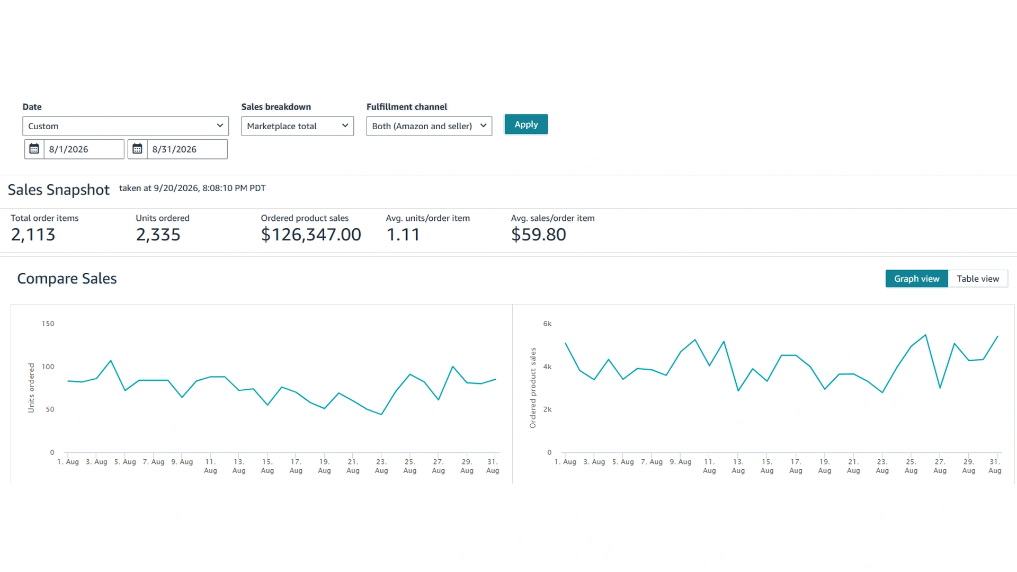
Task: Open the Date range dropdown showing Custom
Action: [x=126, y=126]
